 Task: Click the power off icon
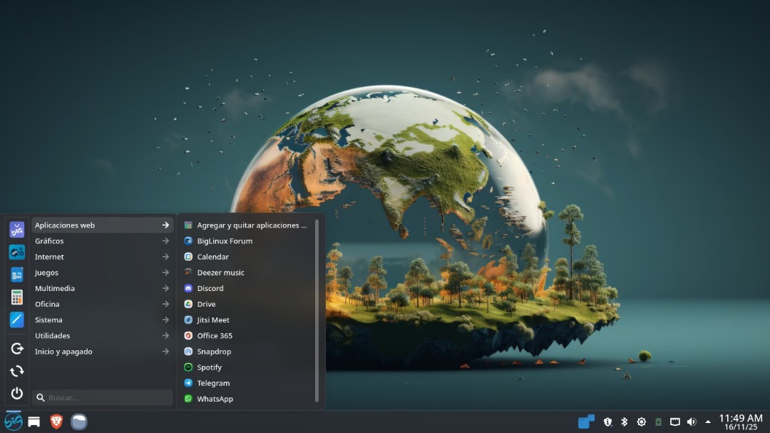(16, 393)
